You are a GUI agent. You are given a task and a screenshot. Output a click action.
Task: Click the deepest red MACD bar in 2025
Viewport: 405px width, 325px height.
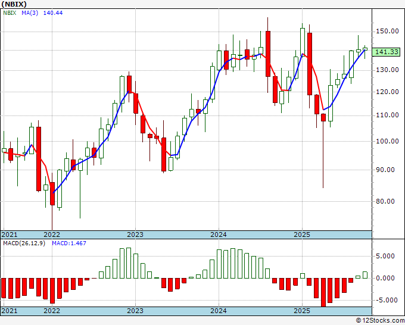click(323, 292)
